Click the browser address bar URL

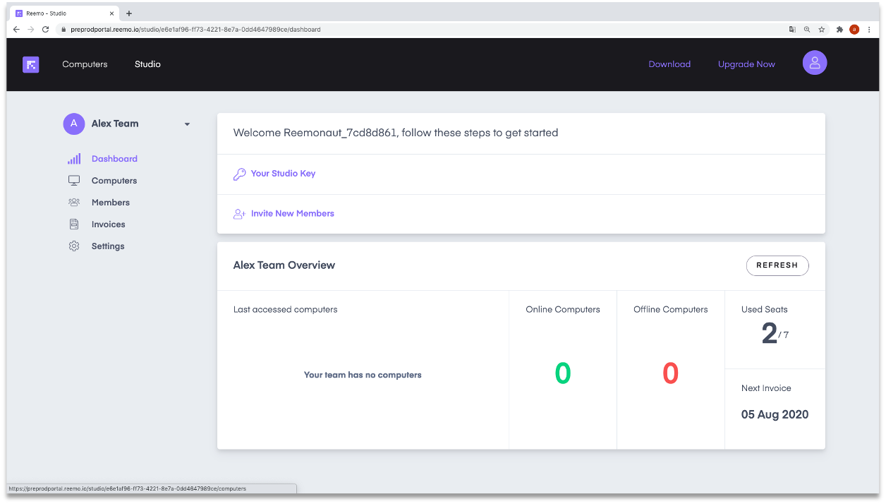[195, 30]
